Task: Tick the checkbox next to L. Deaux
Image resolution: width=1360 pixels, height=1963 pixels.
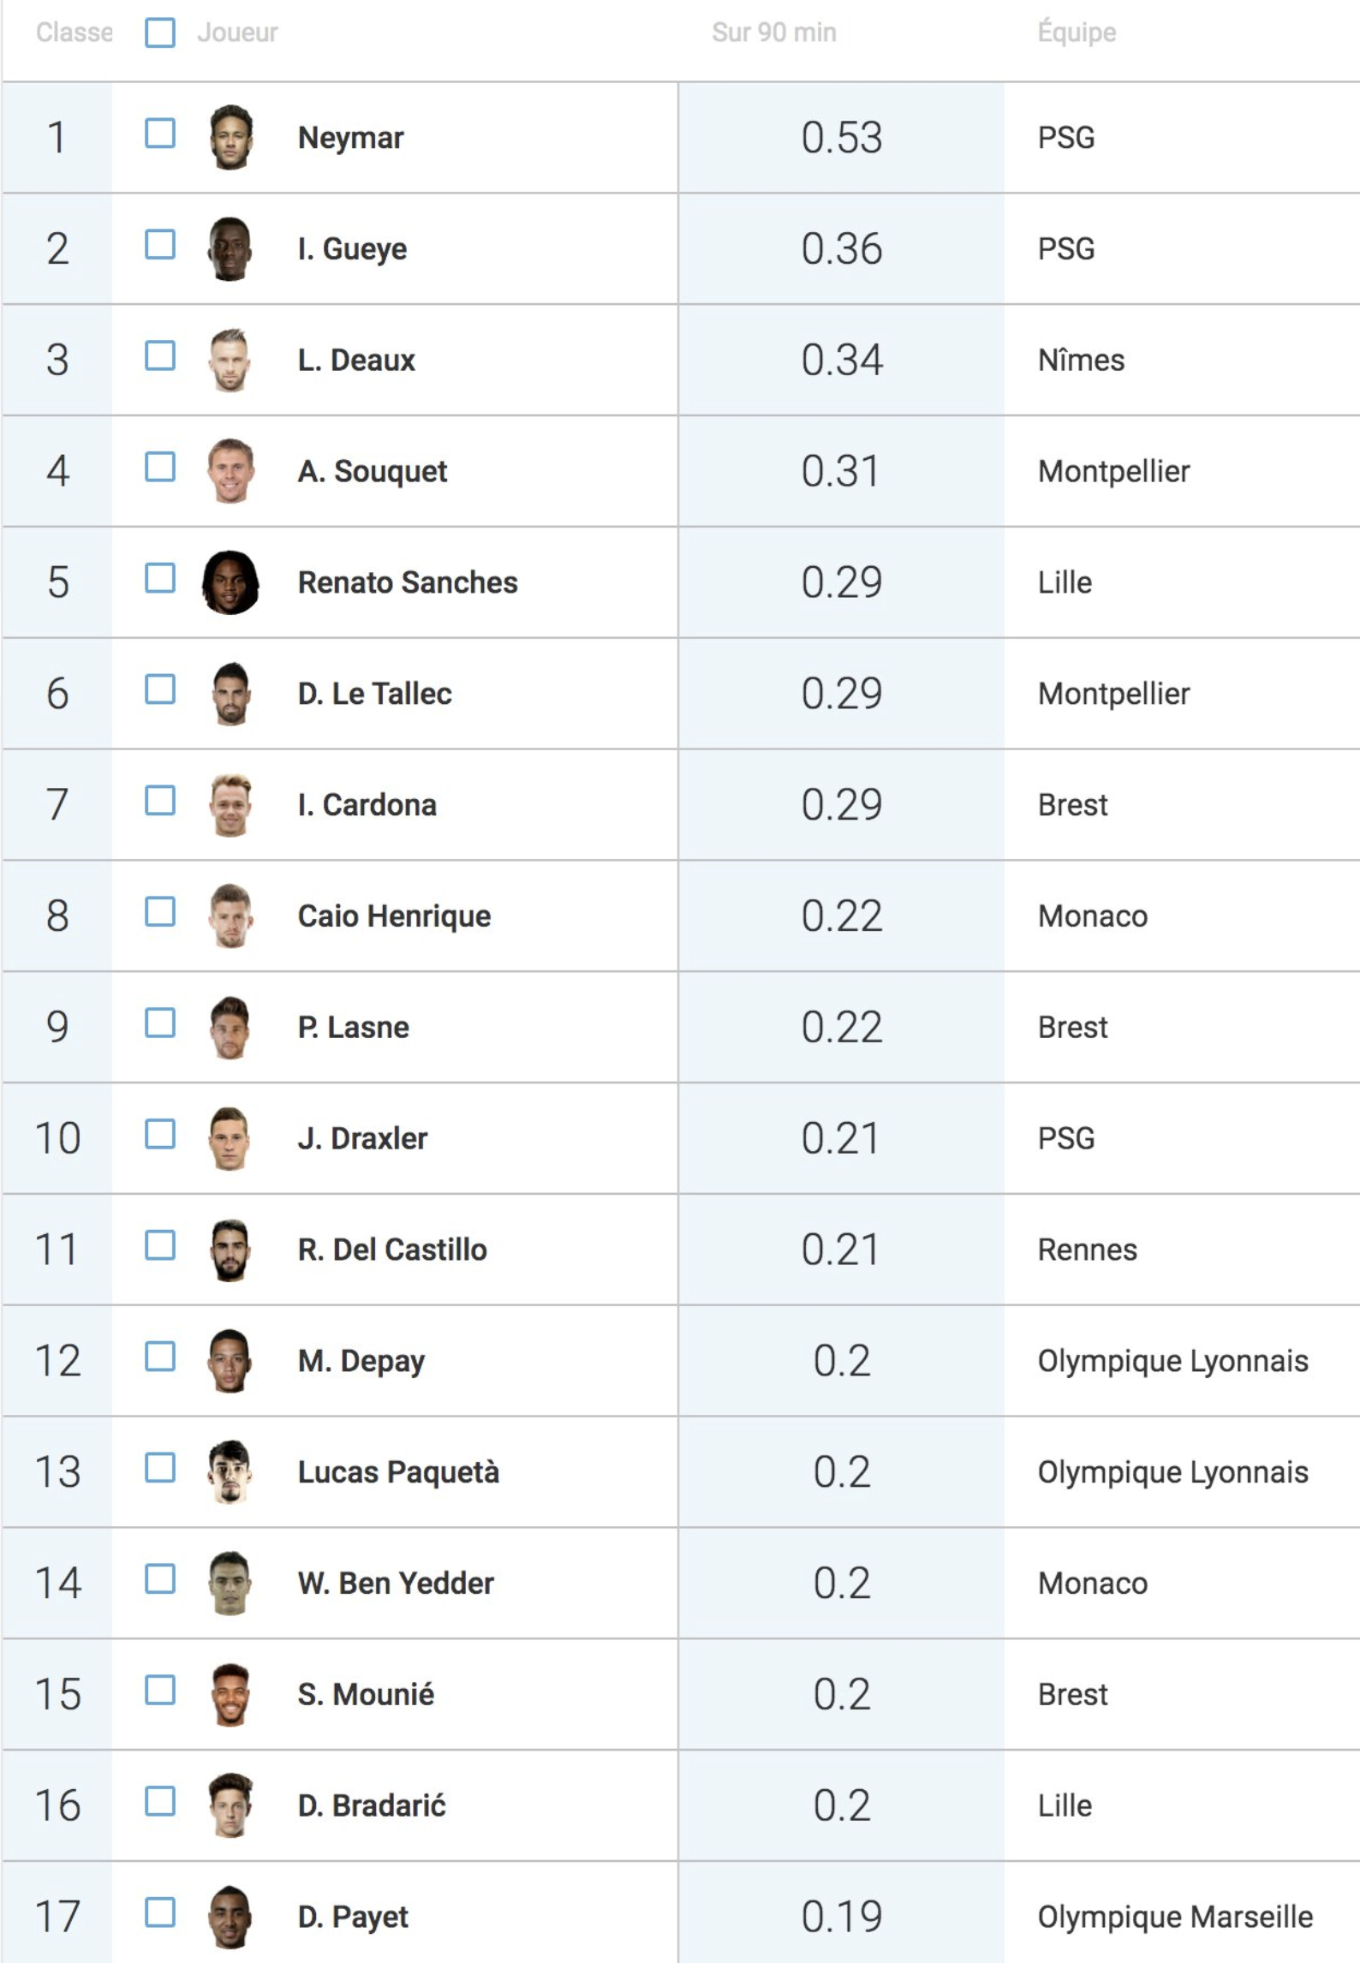Action: point(160,355)
